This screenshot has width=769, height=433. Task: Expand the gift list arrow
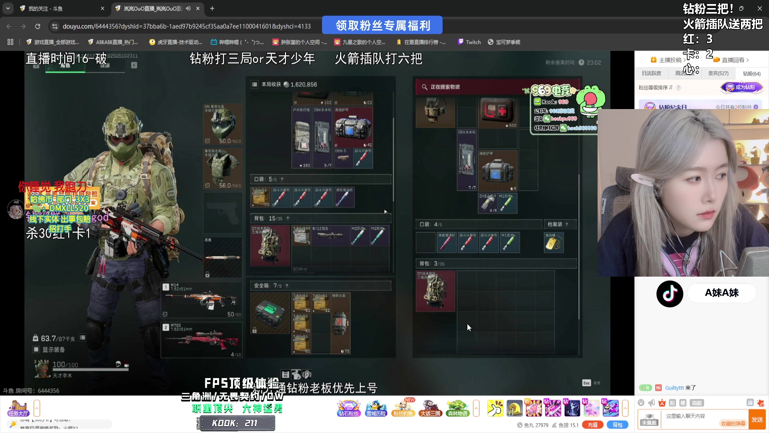click(x=625, y=408)
